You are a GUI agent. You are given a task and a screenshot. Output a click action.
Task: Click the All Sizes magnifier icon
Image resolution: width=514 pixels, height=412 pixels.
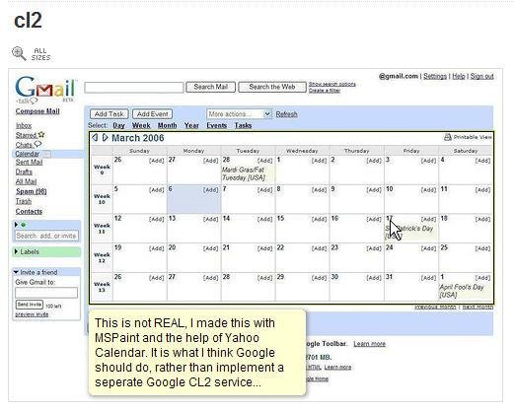pyautogui.click(x=19, y=53)
